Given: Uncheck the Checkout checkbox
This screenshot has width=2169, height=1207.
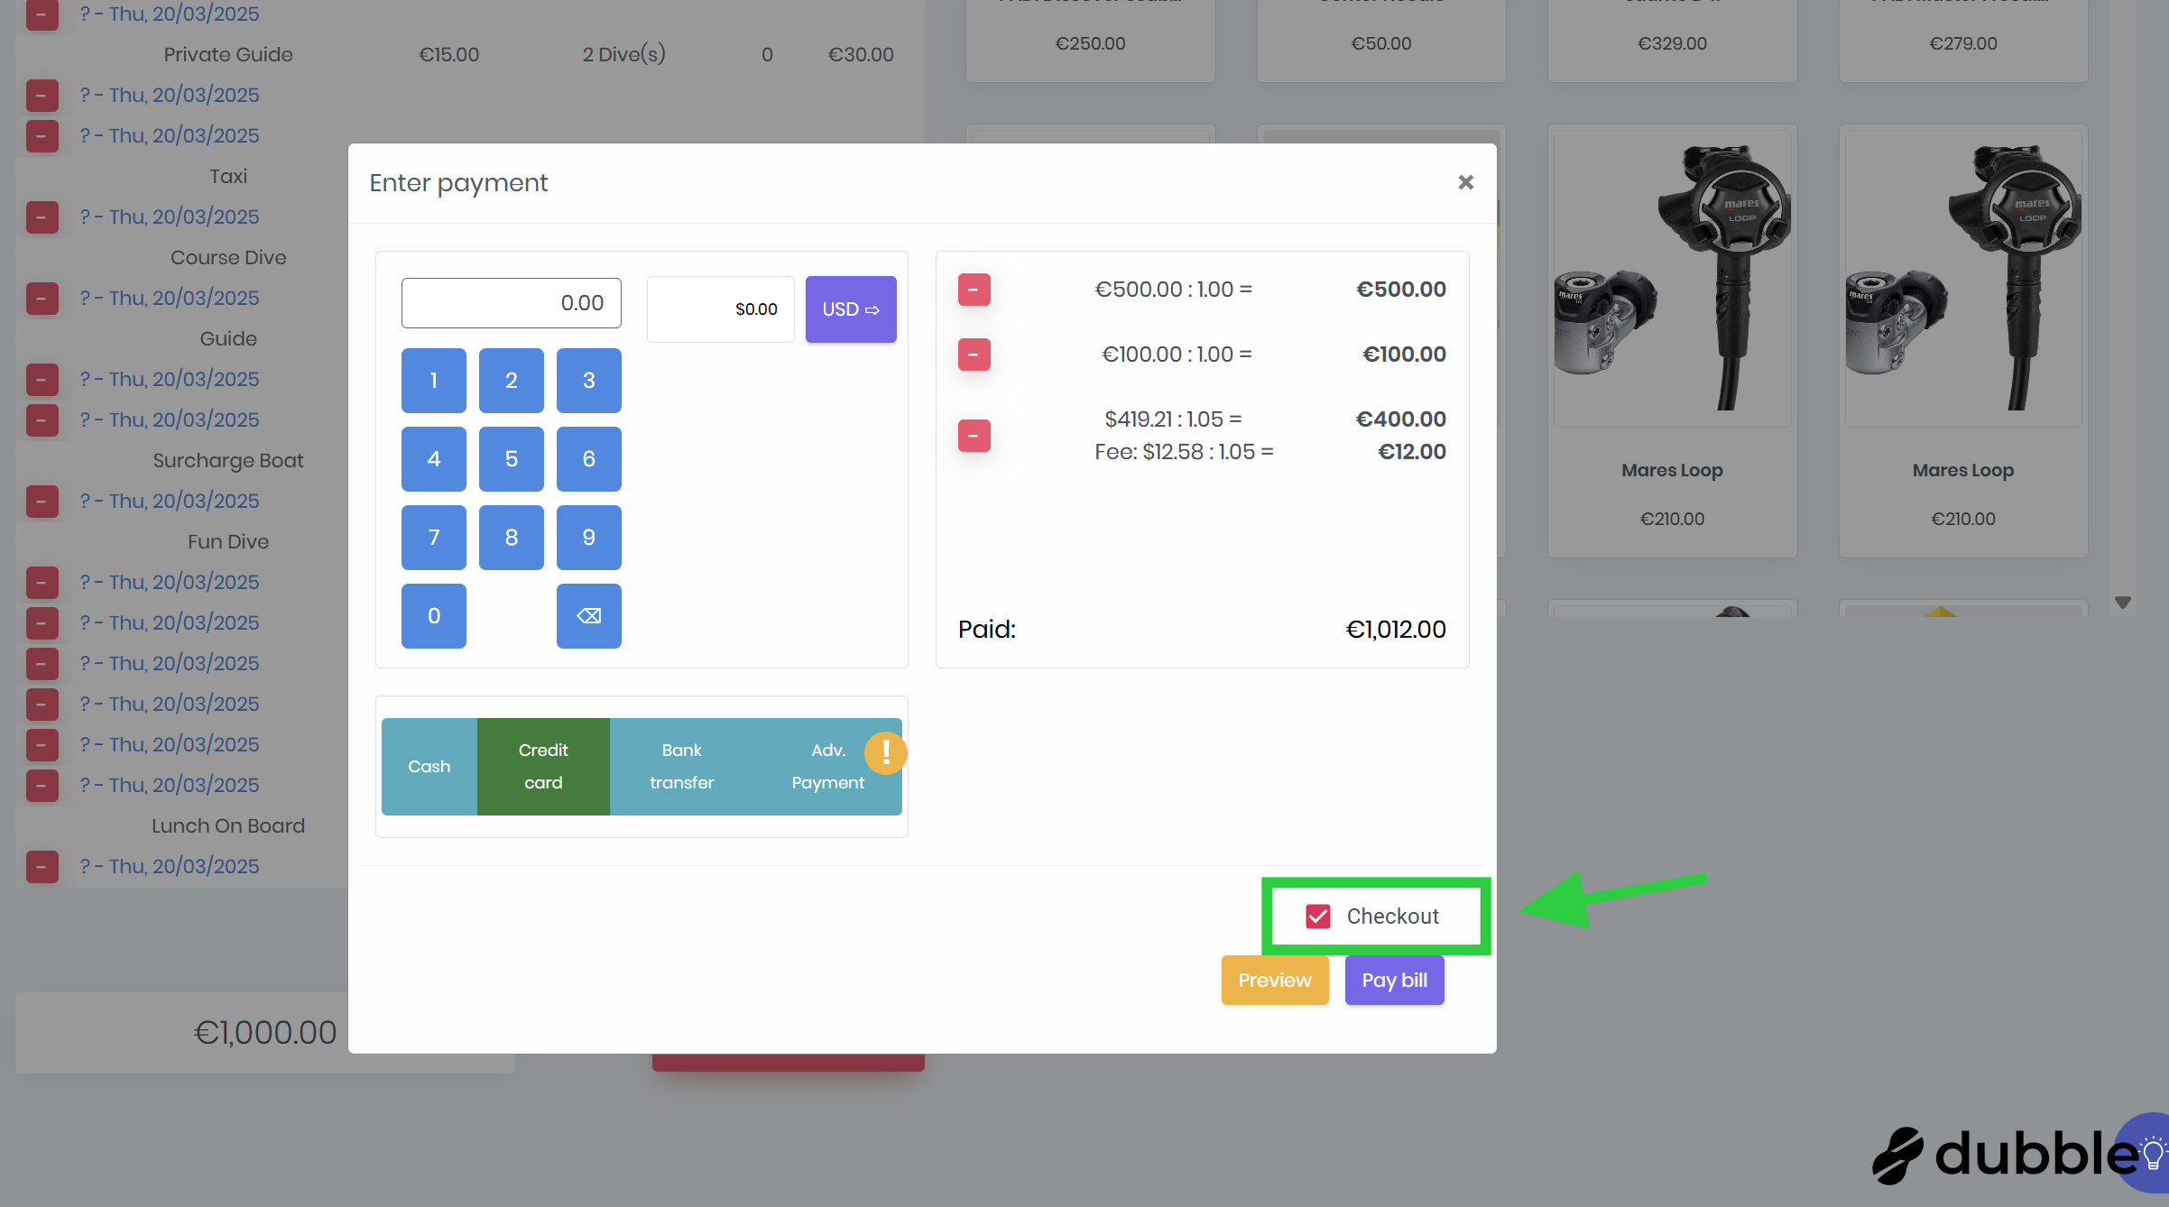Looking at the screenshot, I should pos(1317,917).
